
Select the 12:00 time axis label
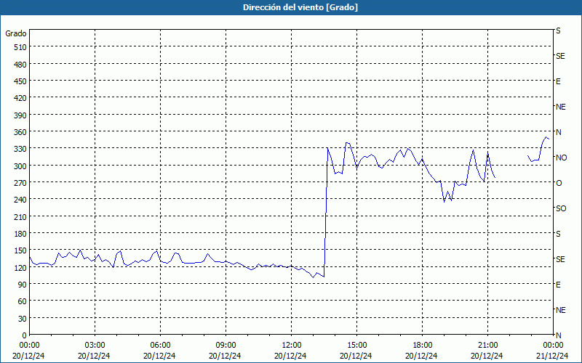click(x=292, y=346)
